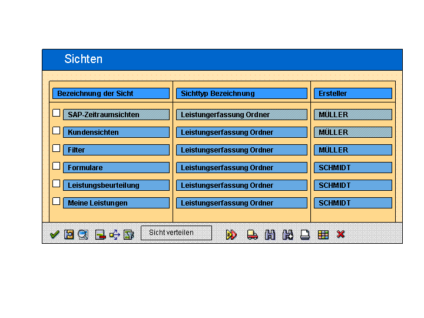
Task: Select the Meine Leistungen entry
Action: [x=116, y=203]
